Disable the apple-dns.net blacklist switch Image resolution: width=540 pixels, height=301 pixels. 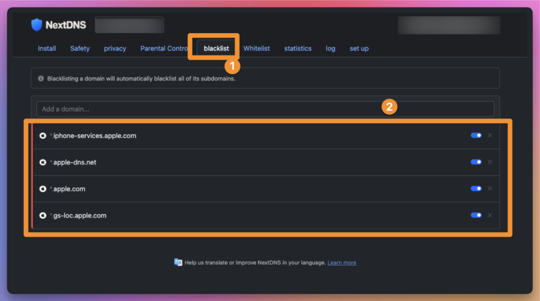point(476,162)
